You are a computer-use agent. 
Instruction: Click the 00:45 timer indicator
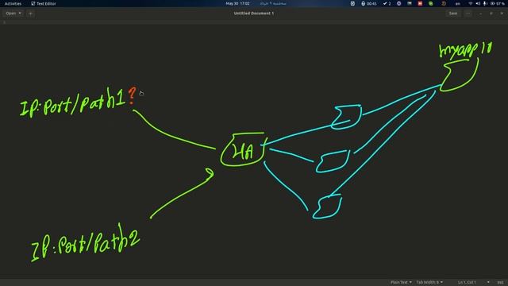(x=368, y=3)
